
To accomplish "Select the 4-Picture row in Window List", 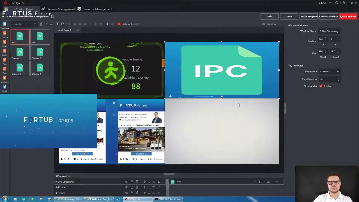I will [x=110, y=193].
